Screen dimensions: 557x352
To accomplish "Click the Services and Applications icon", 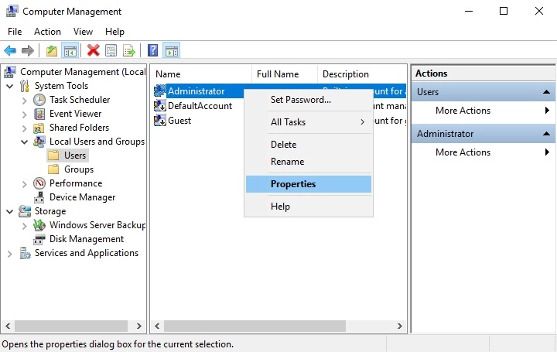I will (25, 253).
